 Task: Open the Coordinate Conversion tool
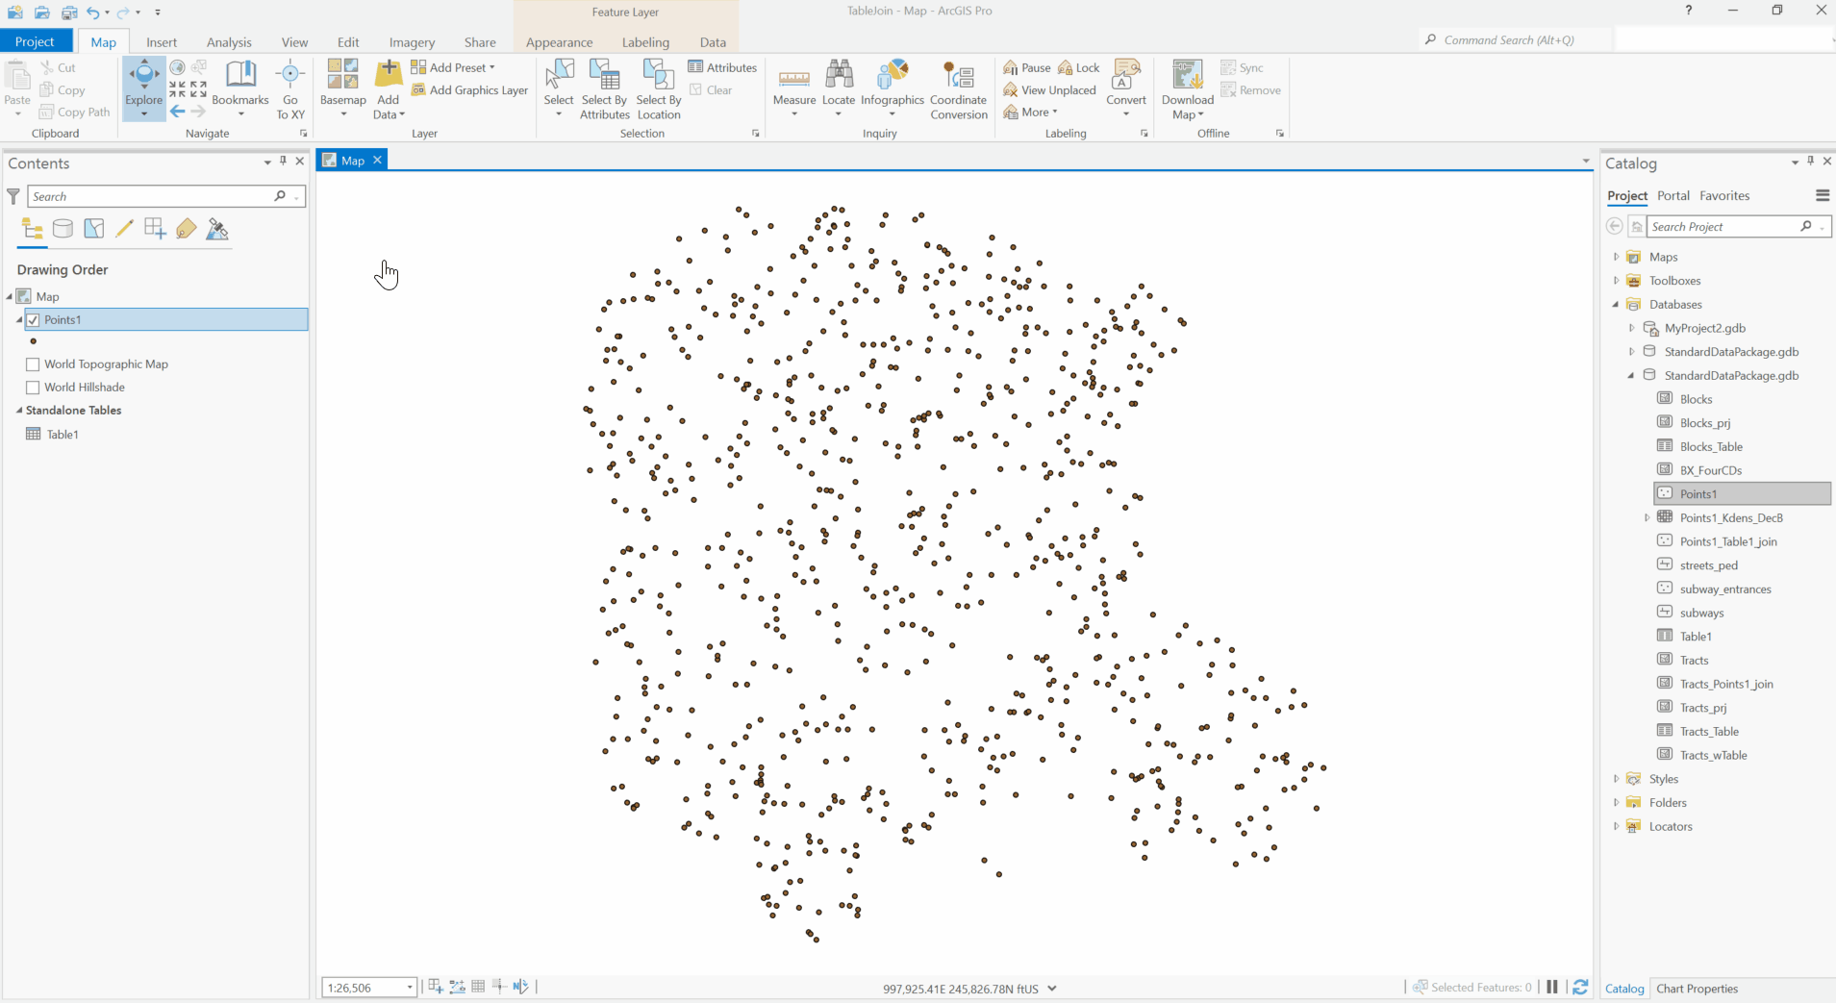[x=958, y=88]
